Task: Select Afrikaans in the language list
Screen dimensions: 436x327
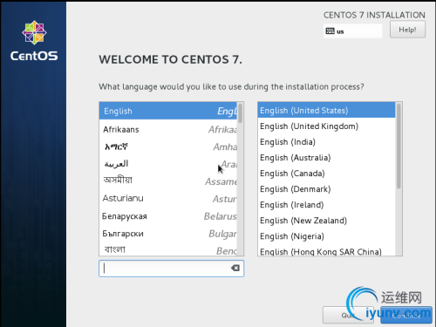Action: 168,129
